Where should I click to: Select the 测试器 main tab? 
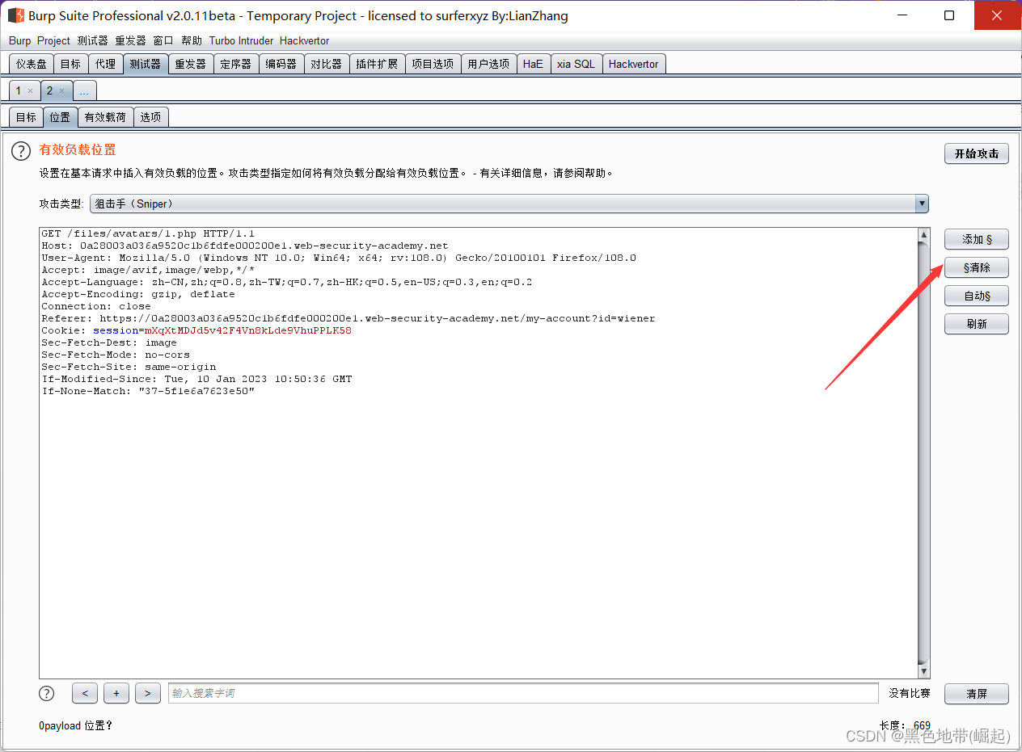click(146, 64)
